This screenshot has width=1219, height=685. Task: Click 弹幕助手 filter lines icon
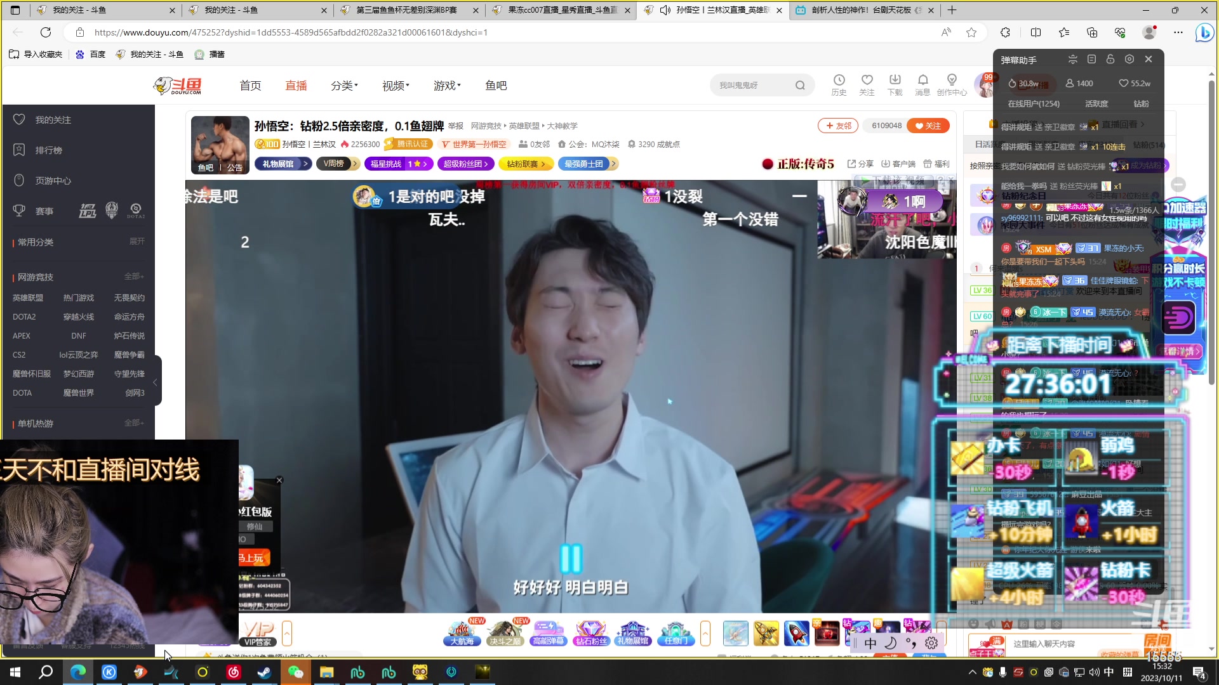[x=1073, y=59]
